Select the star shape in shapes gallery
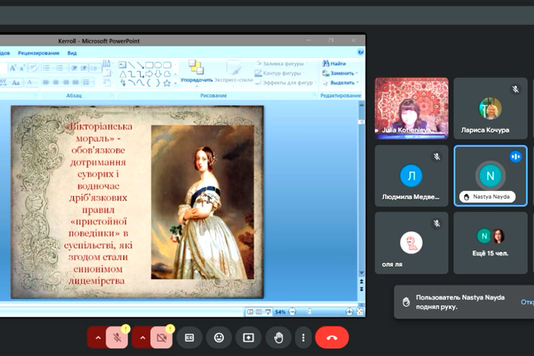The image size is (534, 356). [x=167, y=83]
